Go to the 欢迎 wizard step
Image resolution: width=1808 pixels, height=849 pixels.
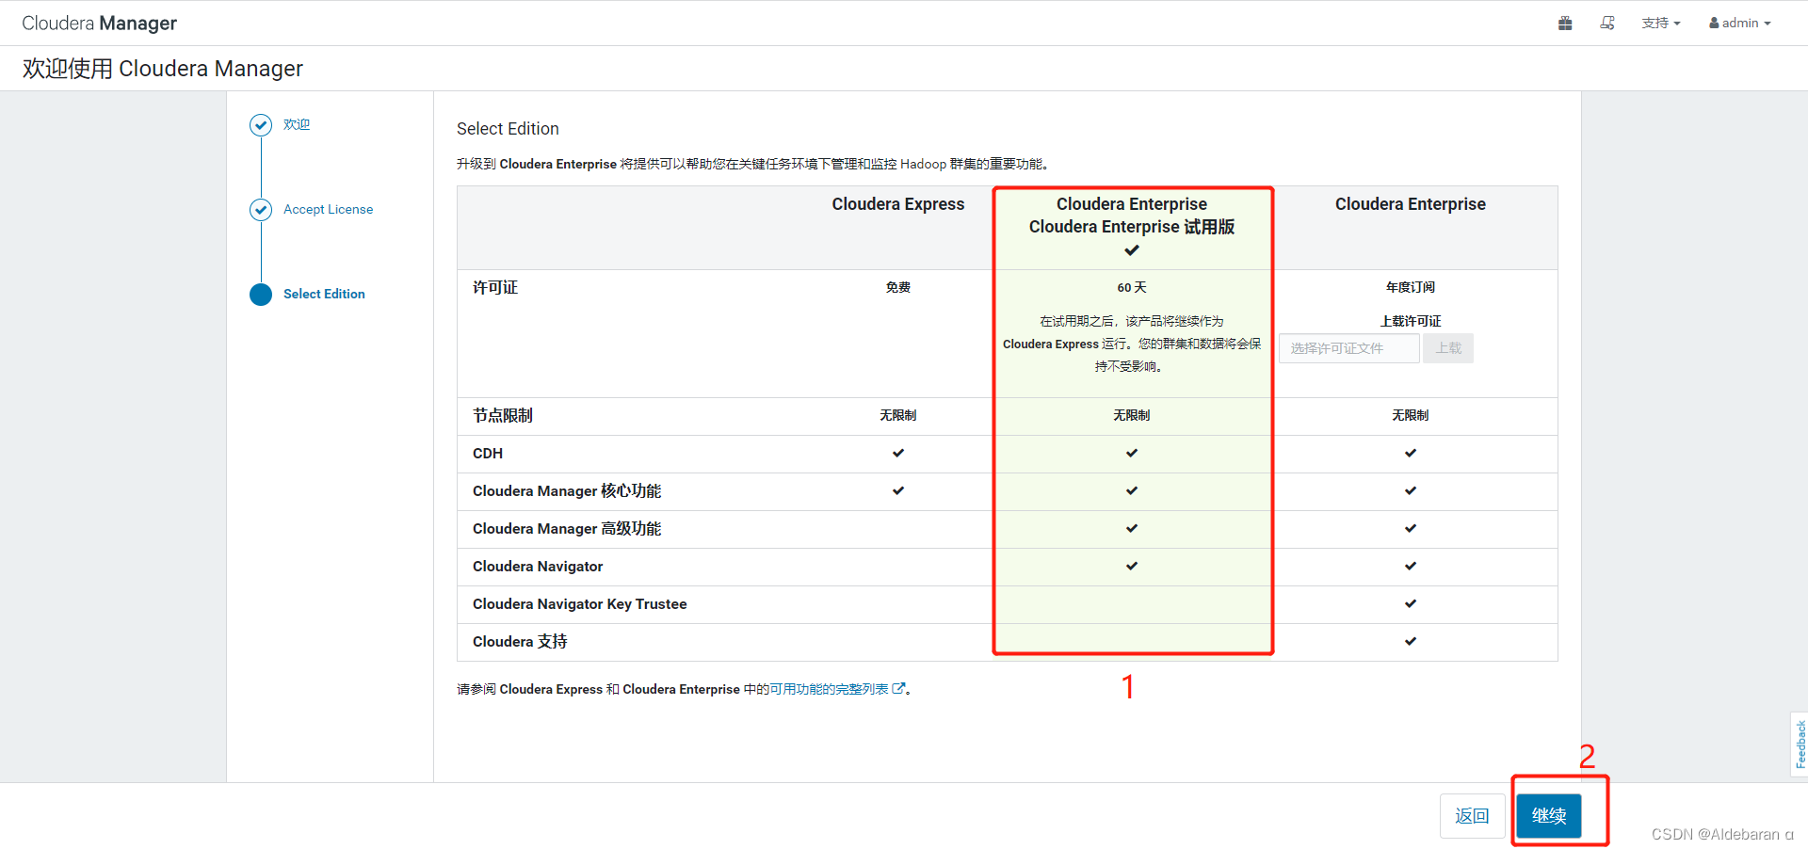pos(297,124)
